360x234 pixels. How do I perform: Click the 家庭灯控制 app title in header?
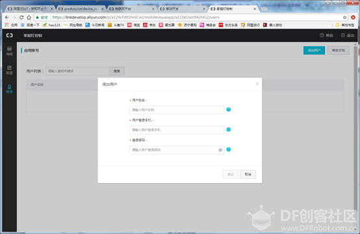point(33,35)
